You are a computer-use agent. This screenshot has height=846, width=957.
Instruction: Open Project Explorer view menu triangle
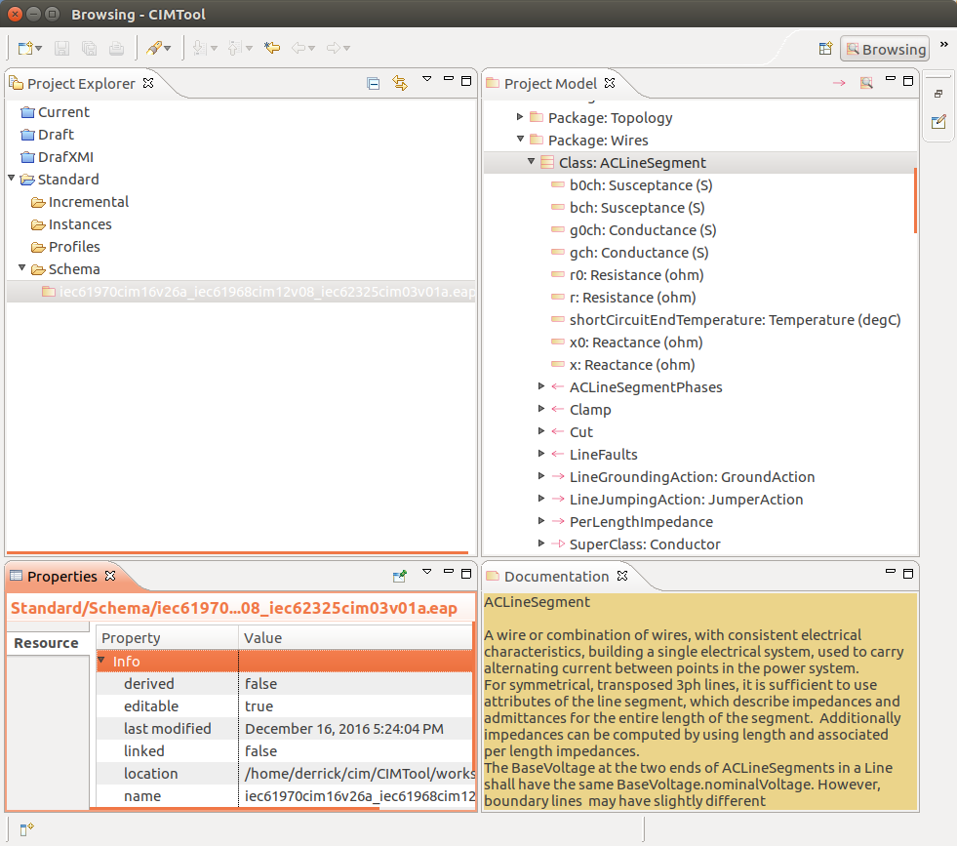point(427,79)
